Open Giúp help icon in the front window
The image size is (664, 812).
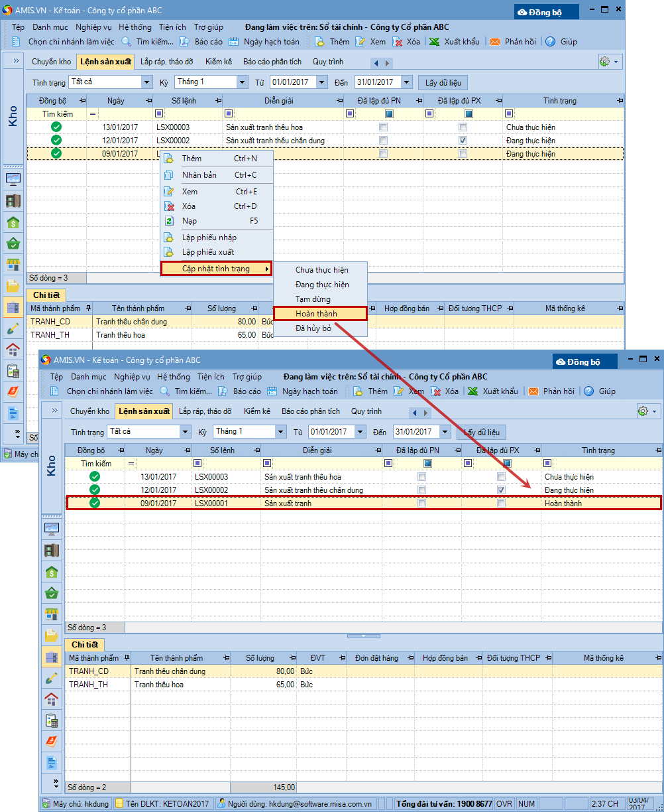(x=588, y=391)
